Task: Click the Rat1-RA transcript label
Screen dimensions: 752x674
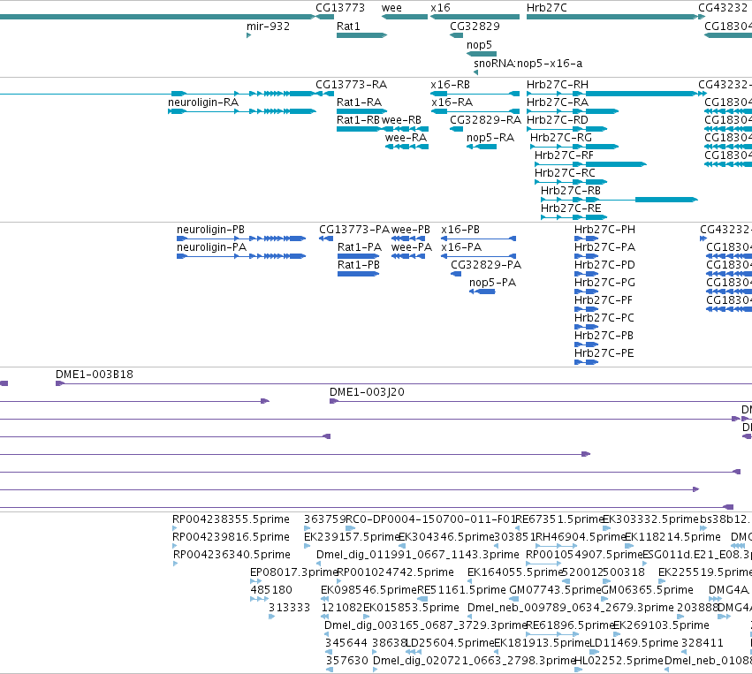Action: click(x=360, y=102)
